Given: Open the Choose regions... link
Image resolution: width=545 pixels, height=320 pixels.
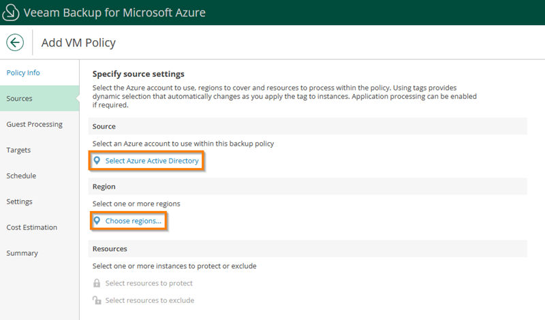Looking at the screenshot, I should tap(134, 221).
